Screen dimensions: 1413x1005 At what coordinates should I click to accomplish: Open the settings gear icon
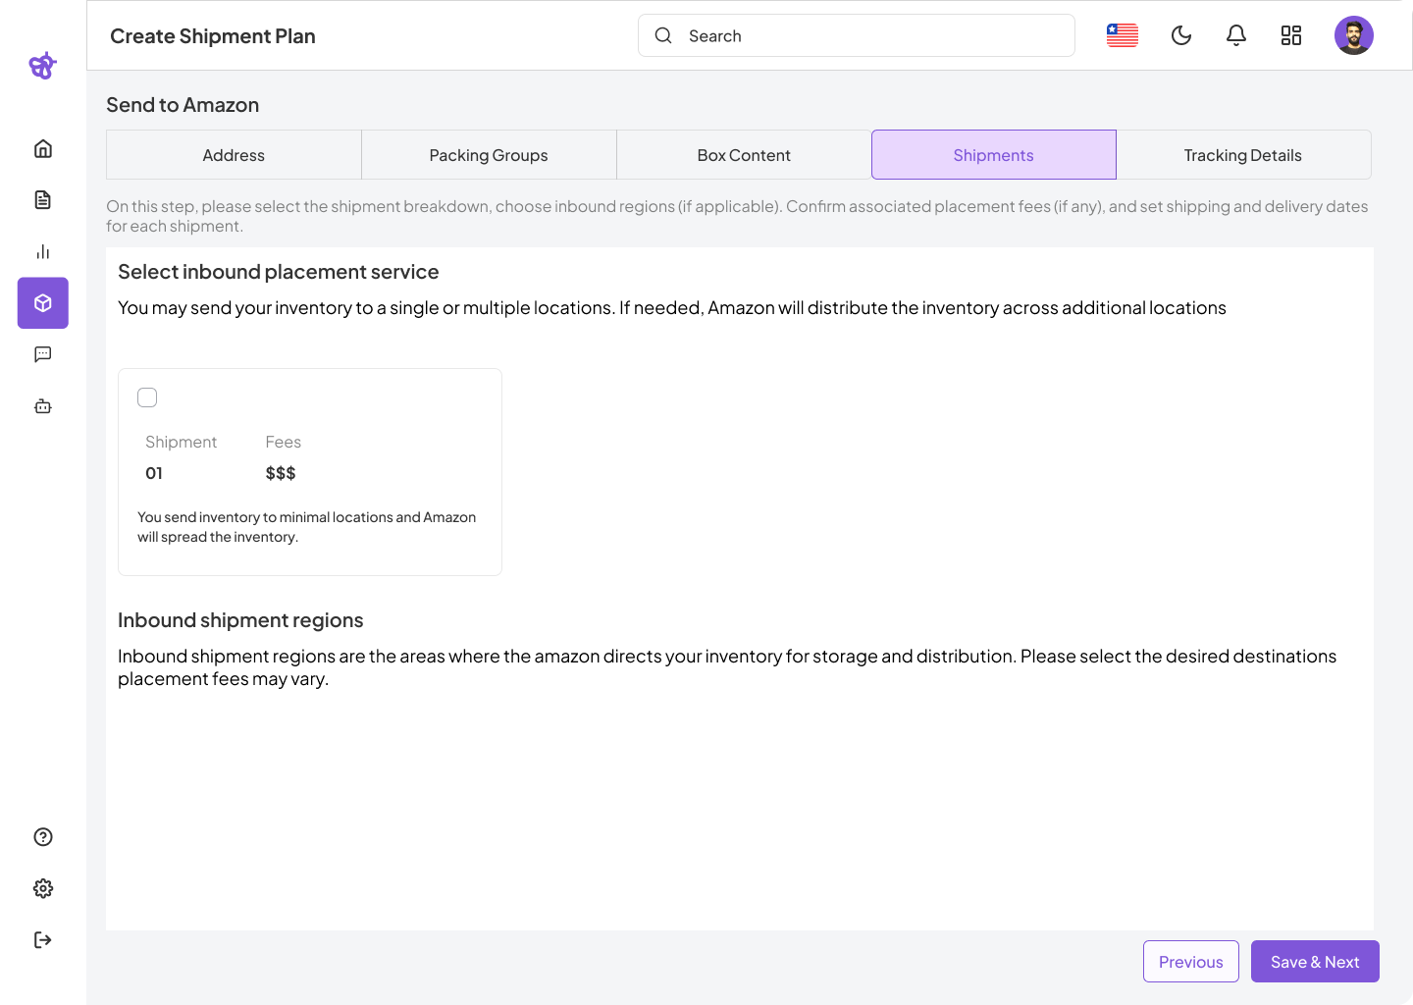(x=43, y=888)
